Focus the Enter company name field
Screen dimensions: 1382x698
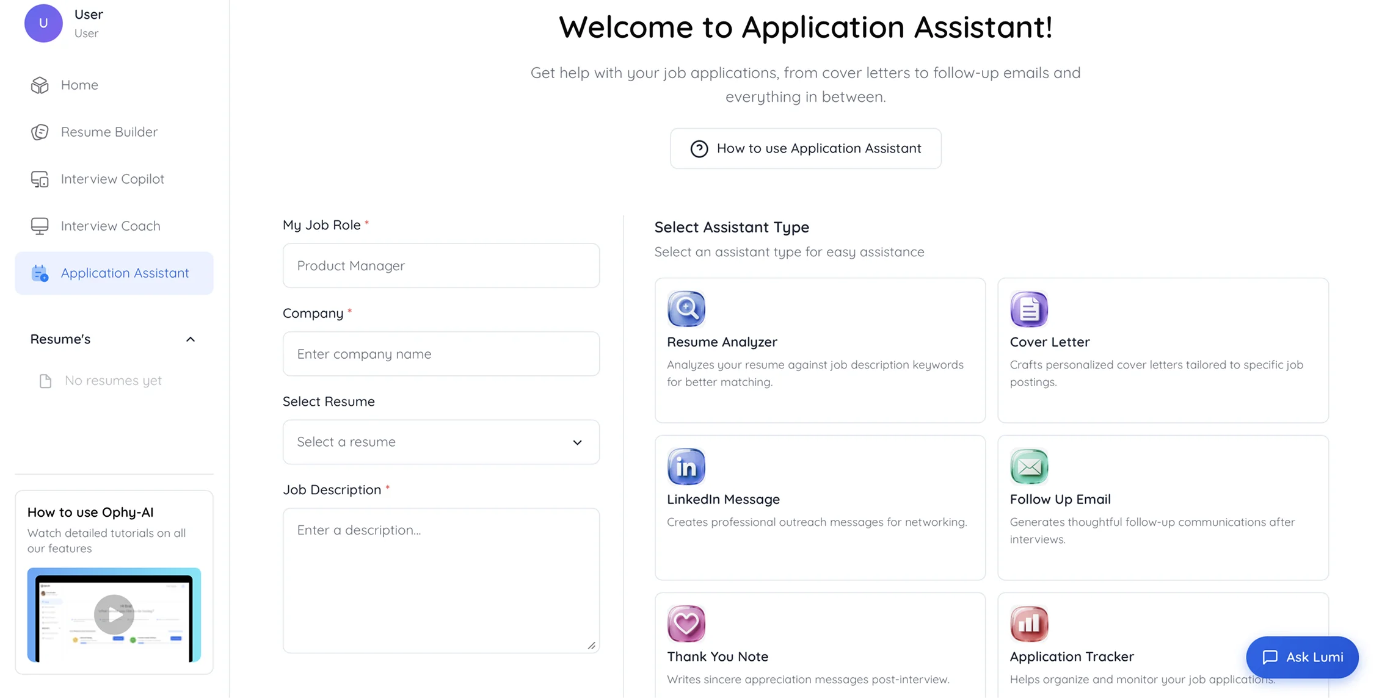coord(440,354)
